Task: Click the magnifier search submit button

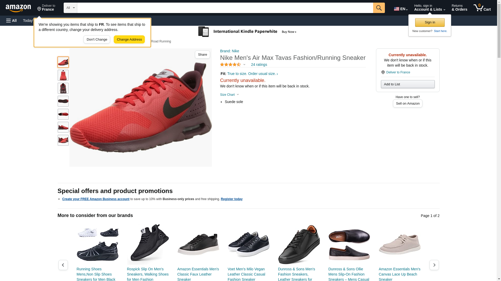Action: tap(379, 8)
